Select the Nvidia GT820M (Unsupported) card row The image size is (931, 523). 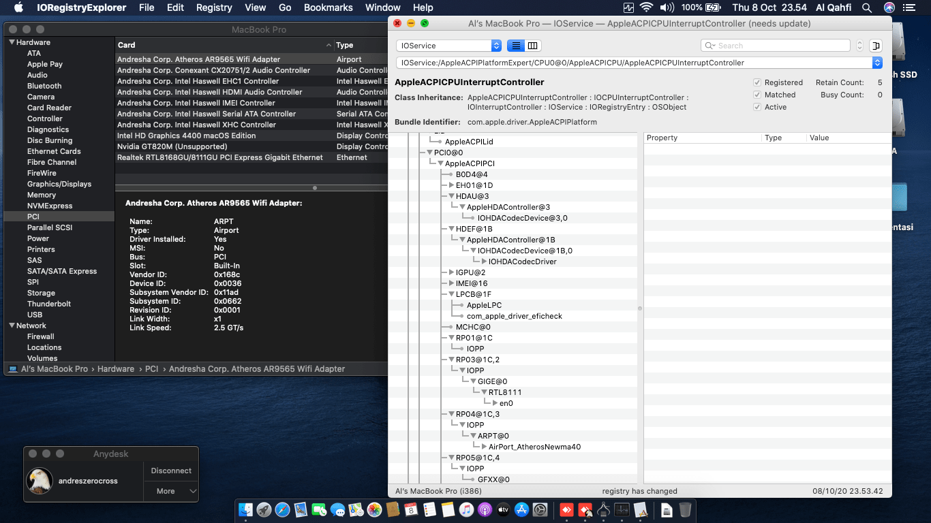[251, 146]
